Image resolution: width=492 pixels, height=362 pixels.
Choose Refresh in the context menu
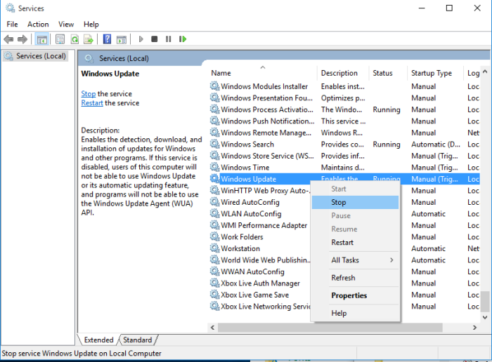[355, 278]
